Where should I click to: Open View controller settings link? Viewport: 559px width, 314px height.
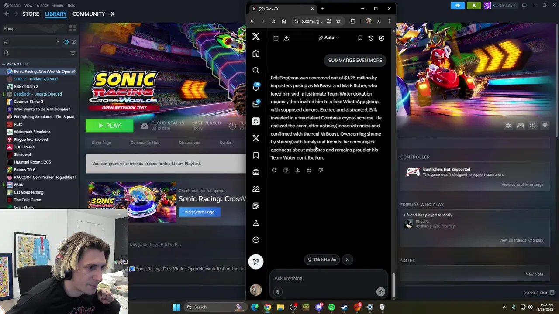(522, 184)
